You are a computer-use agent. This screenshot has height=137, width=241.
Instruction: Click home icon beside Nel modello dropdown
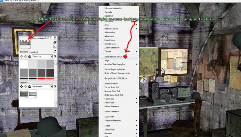click(30, 87)
